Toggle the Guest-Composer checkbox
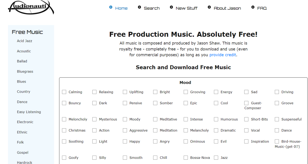This screenshot has width=308, height=164. pyautogui.click(x=246, y=103)
